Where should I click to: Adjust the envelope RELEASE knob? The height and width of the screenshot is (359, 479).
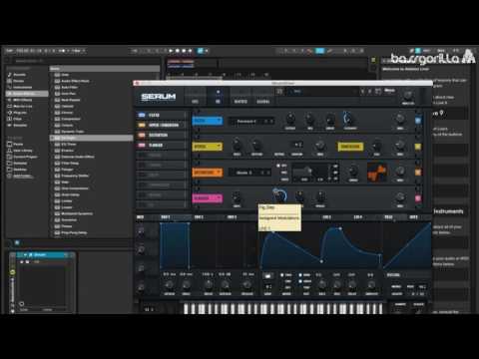pyautogui.click(x=246, y=284)
